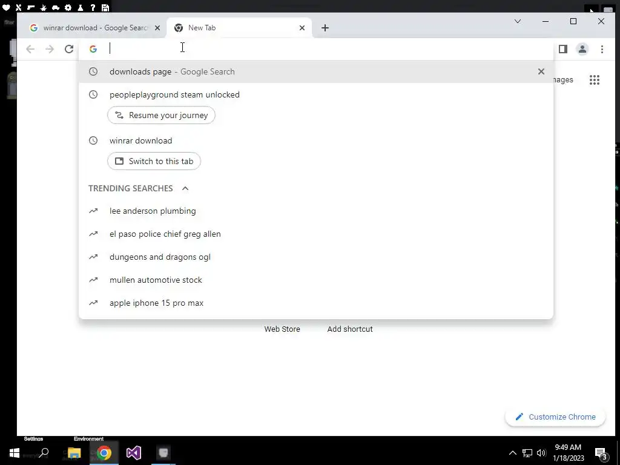Viewport: 620px width, 465px height.
Task: Click the Google logo in the address bar
Action: coord(93,49)
